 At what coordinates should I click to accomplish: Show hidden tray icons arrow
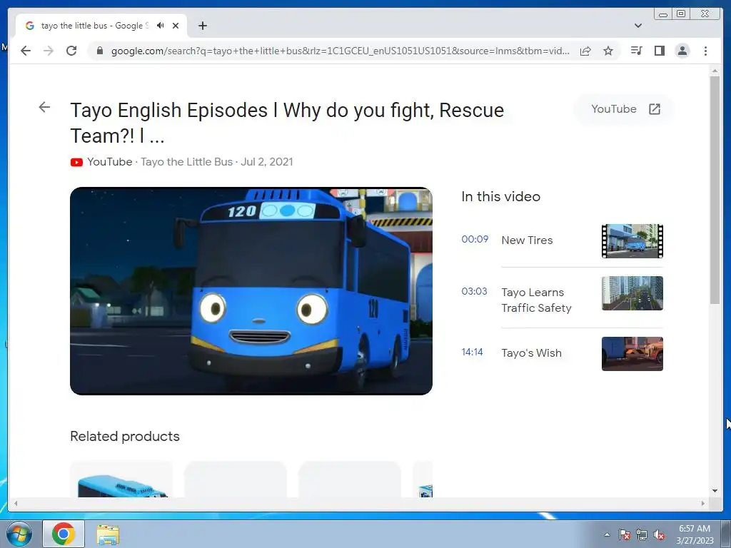click(607, 534)
